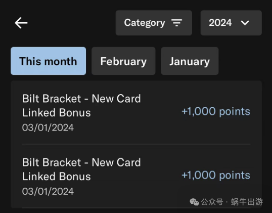Click the WeChat logo icon in watermark
272x213 pixels.
point(194,202)
